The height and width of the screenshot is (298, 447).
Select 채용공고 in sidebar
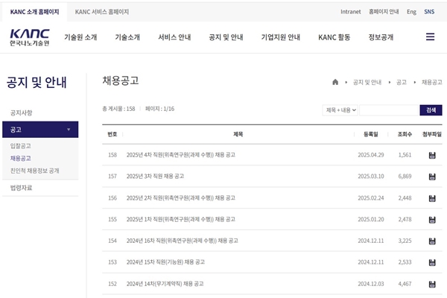[21, 158]
